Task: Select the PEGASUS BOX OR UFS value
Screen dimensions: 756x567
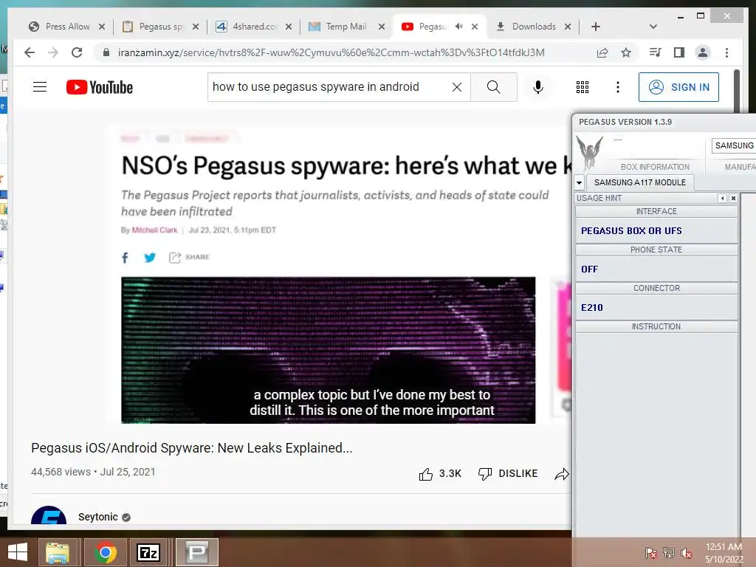Action: [631, 231]
